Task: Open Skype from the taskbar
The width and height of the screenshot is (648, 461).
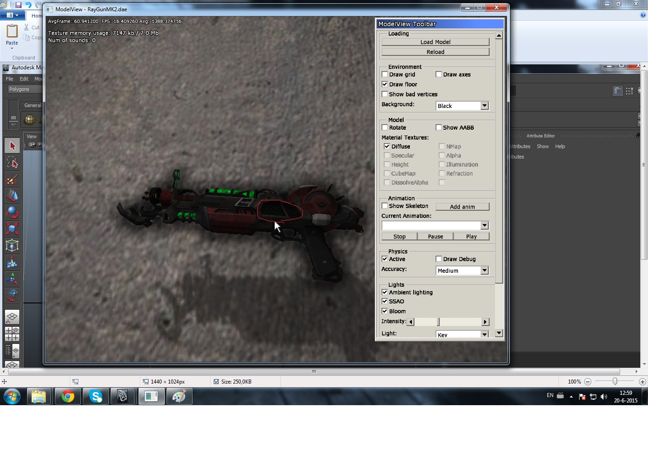Action: (x=95, y=397)
